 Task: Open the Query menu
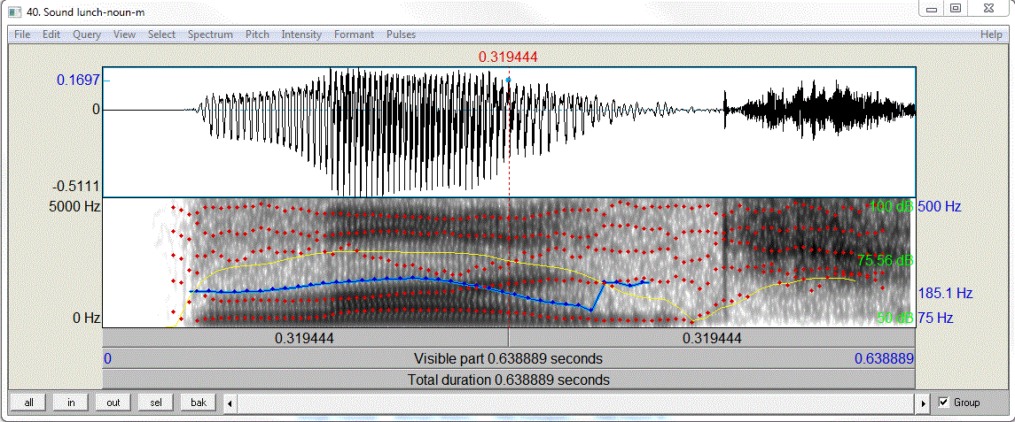87,35
